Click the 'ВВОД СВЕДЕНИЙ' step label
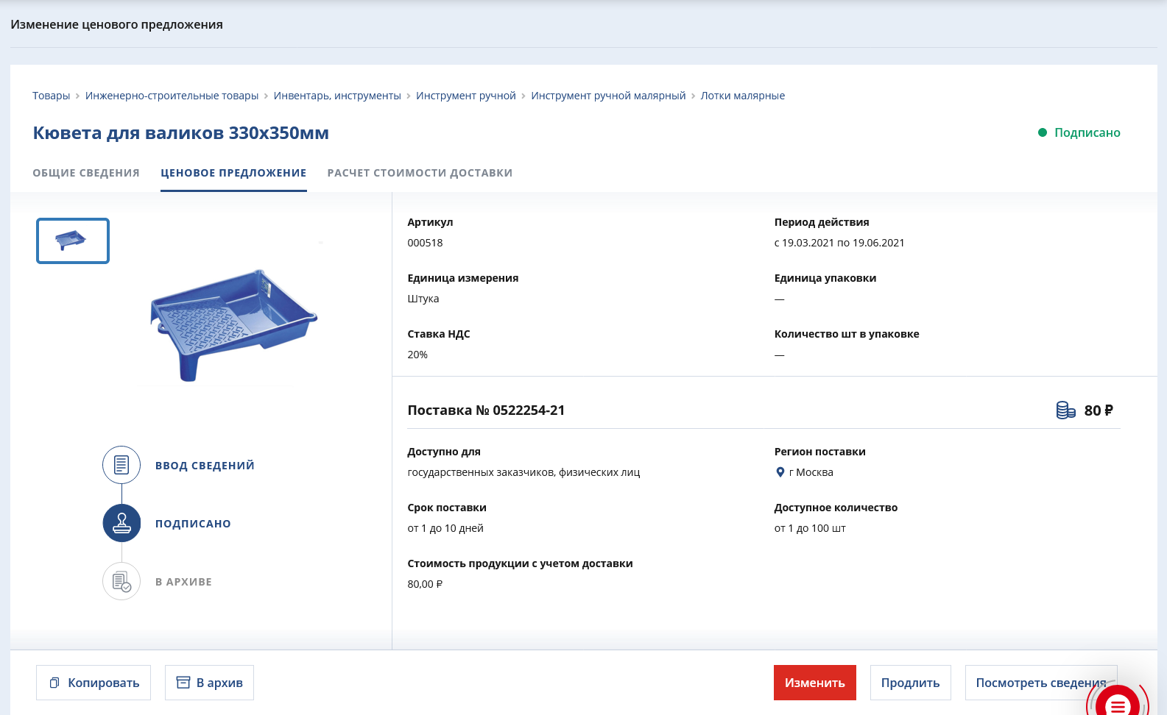Viewport: 1167px width, 715px height. click(x=205, y=466)
